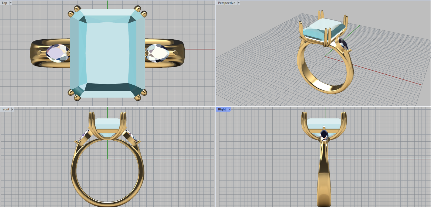Activate the Front viewport title label
This screenshot has height=208, width=432.
click(x=5, y=109)
